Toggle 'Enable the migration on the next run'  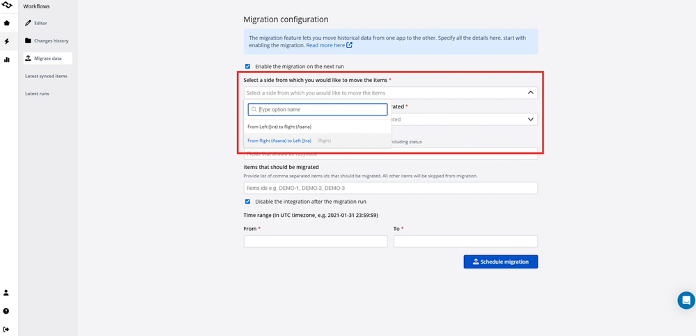tap(247, 67)
